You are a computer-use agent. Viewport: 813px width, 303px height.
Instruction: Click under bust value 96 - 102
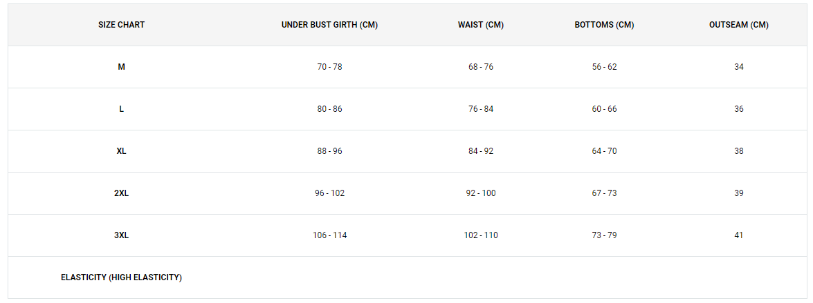pos(330,193)
